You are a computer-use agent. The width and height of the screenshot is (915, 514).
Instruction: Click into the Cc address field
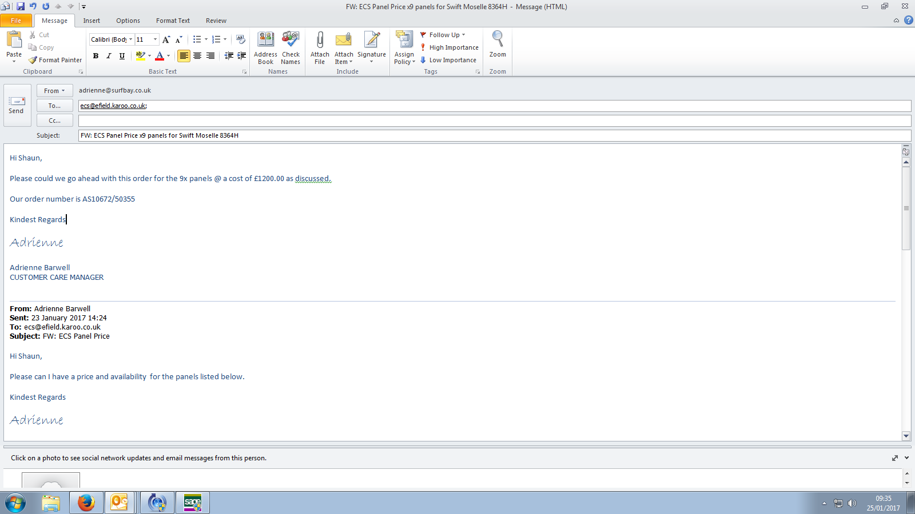click(494, 121)
